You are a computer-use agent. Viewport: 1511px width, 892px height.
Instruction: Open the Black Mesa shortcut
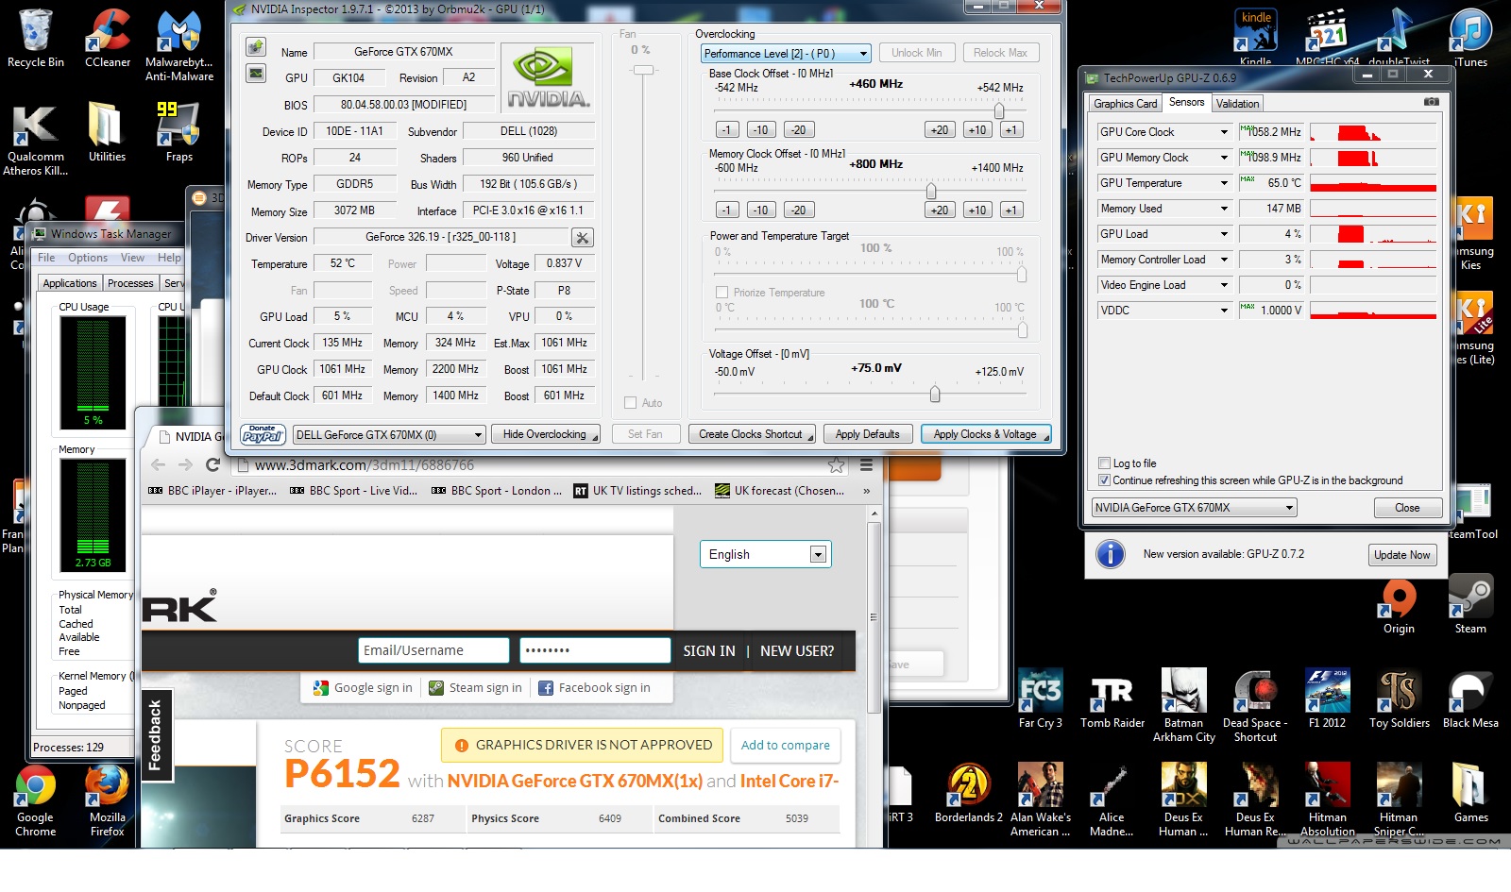[1470, 698]
